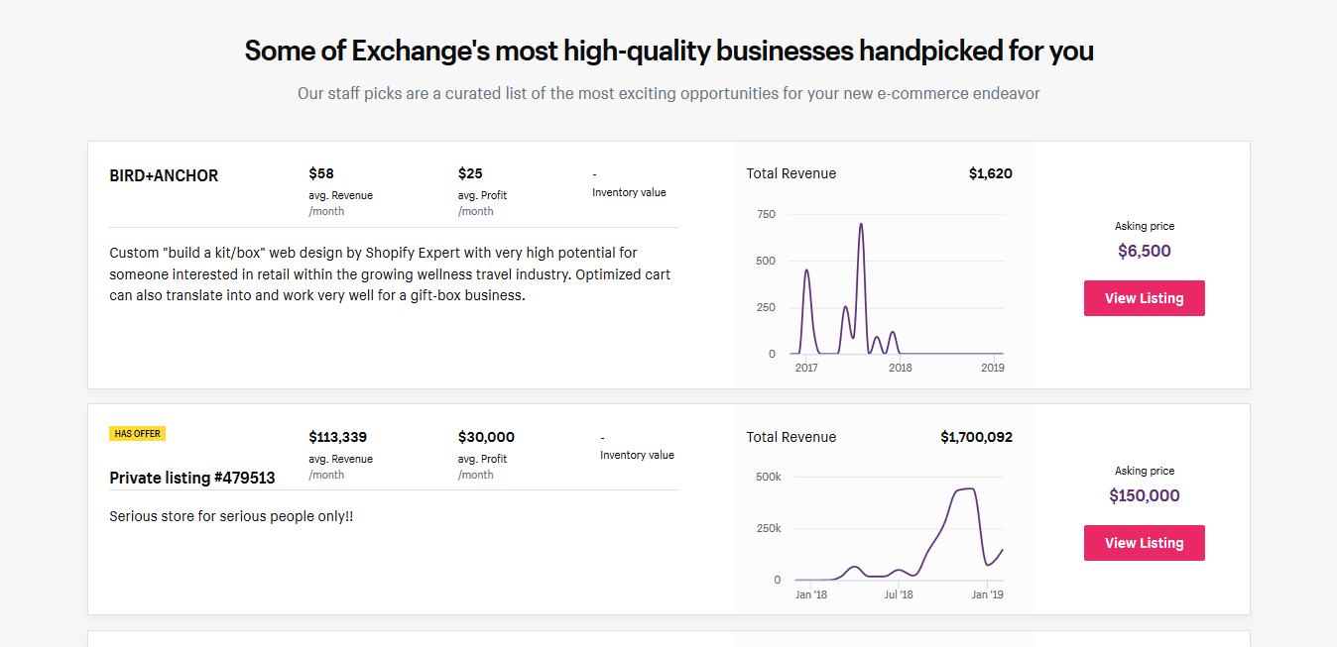Click the $30,000 avg. Profit figure

pyautogui.click(x=486, y=437)
